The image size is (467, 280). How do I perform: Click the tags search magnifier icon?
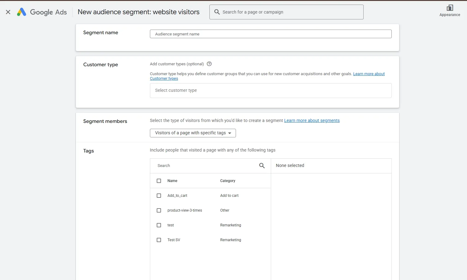(262, 166)
